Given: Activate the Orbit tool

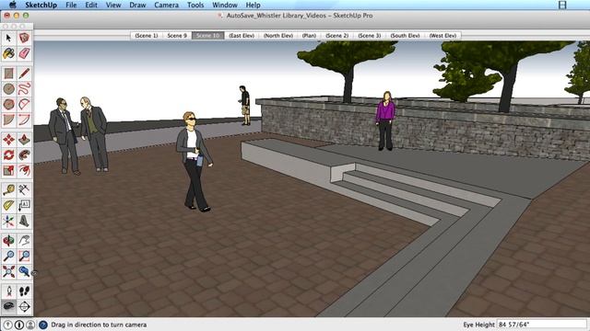Looking at the screenshot, I should point(8,241).
